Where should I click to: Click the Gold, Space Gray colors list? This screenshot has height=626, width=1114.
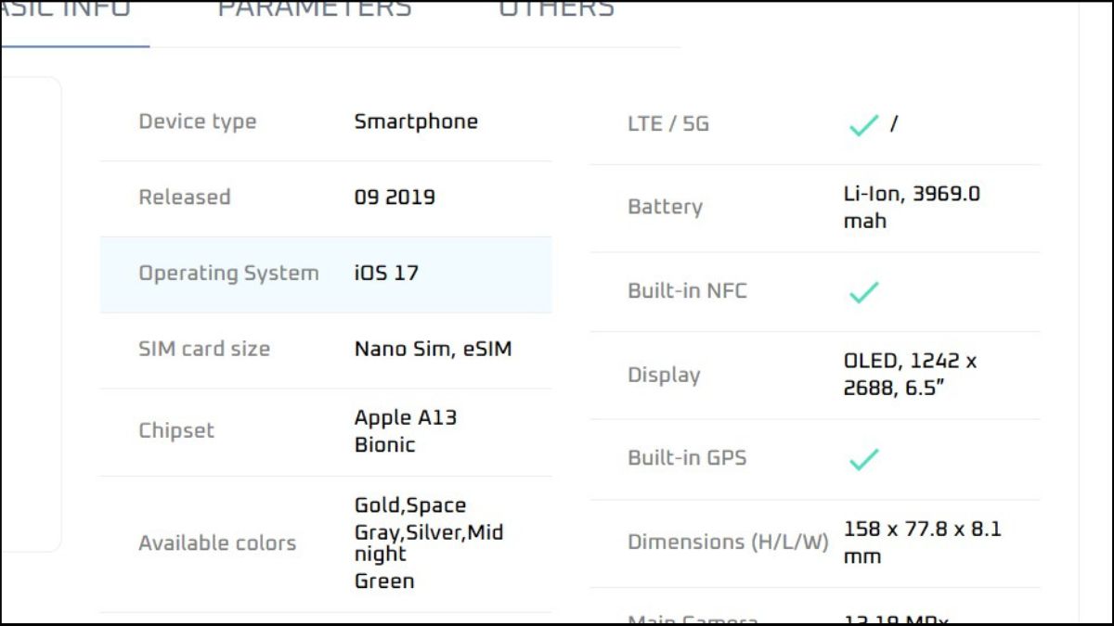429,543
